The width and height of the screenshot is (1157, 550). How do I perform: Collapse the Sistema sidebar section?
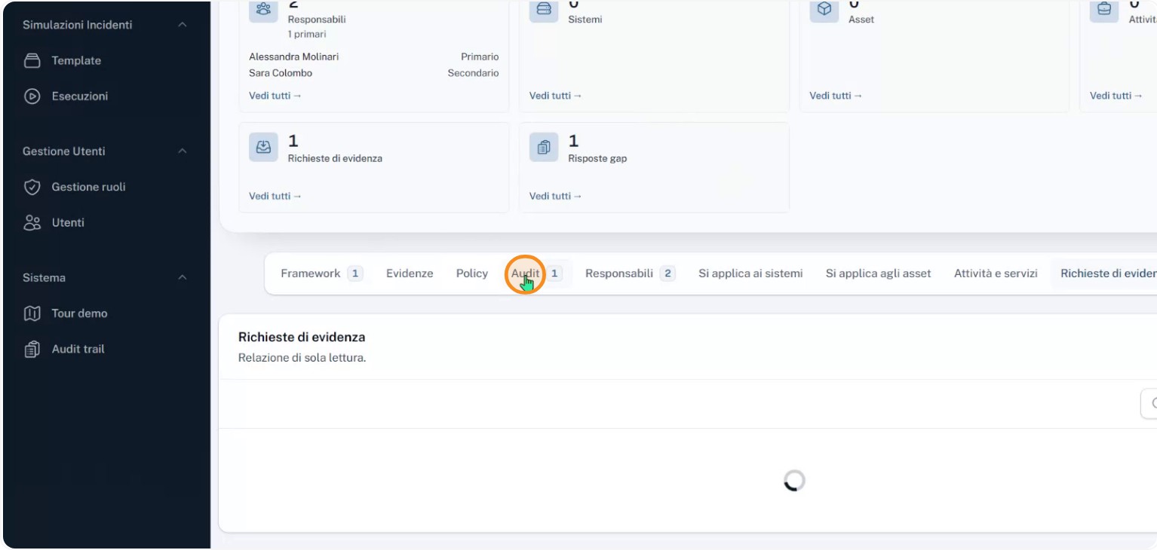(x=182, y=278)
